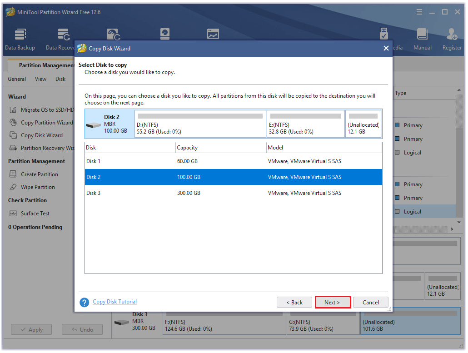Launch Copy Partition Wizard from sidebar

pyautogui.click(x=41, y=123)
